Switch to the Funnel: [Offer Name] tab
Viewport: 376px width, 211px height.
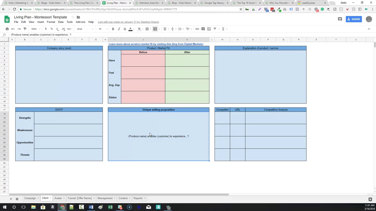pyautogui.click(x=80, y=198)
